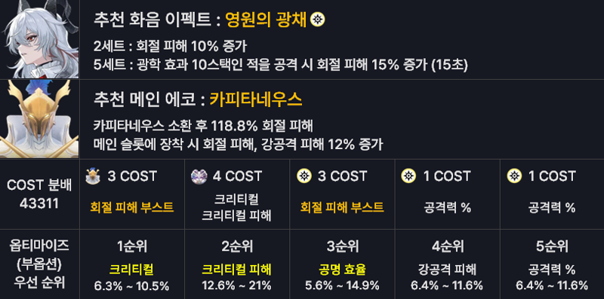
Task: Click the COST 분배 43311 cell
Action: click(39, 194)
